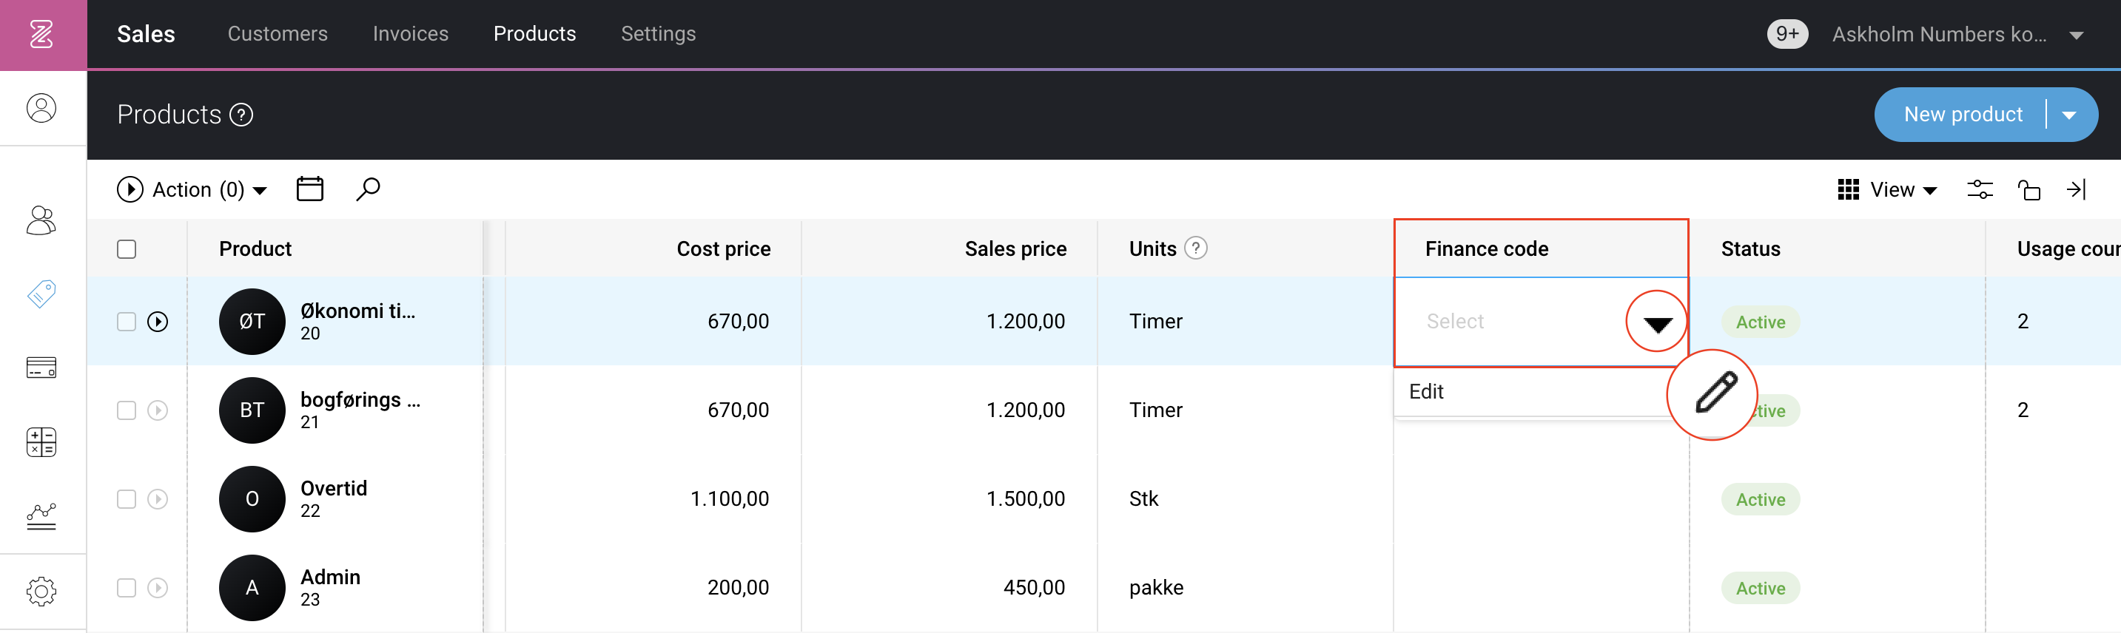The height and width of the screenshot is (633, 2121).
Task: Open the chart reports sidebar icon
Action: coord(42,516)
